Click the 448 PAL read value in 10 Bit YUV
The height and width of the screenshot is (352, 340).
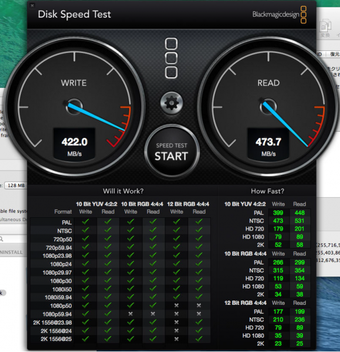click(x=300, y=213)
